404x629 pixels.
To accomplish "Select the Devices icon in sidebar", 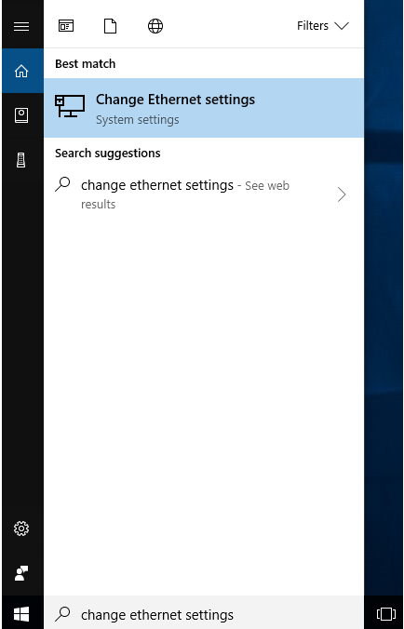I will point(21,160).
